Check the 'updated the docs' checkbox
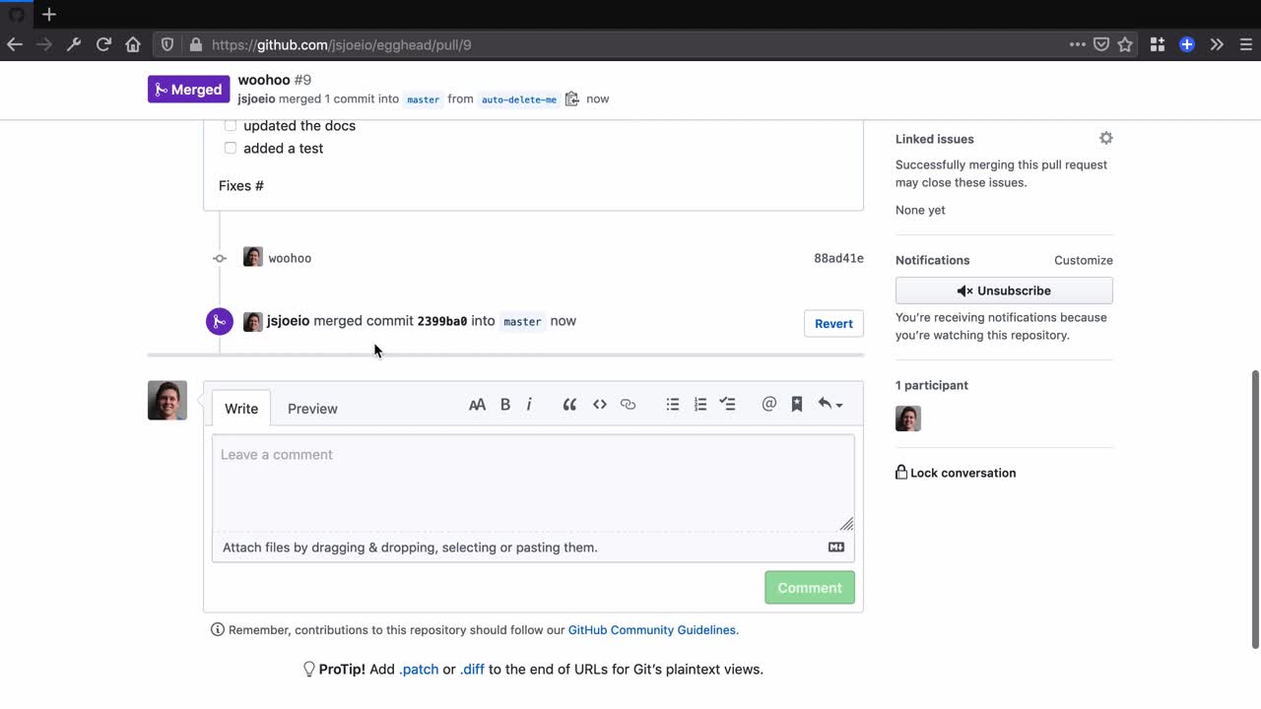The height and width of the screenshot is (709, 1261). (x=230, y=125)
